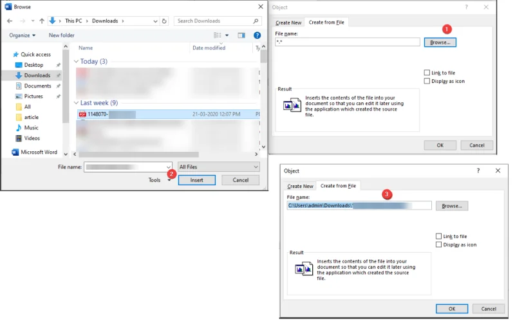Click Cancel in upper Object dialog
This screenshot has width=515, height=321.
[x=477, y=145]
